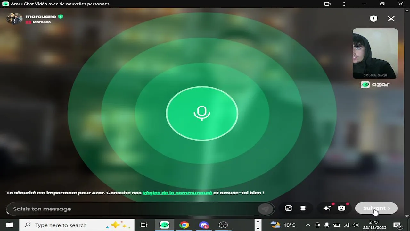Click the microphone tray icon

[x=327, y=225]
